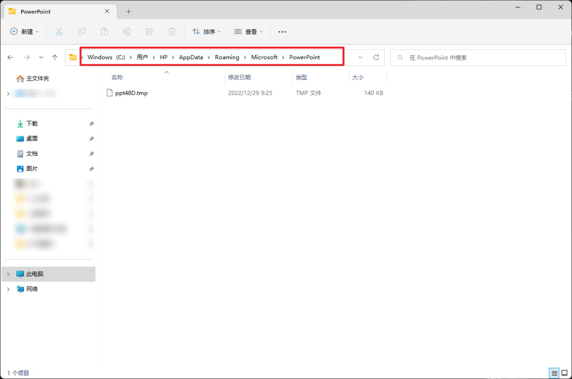
Task: Expand the 此电脑 tree node
Action: click(x=8, y=274)
